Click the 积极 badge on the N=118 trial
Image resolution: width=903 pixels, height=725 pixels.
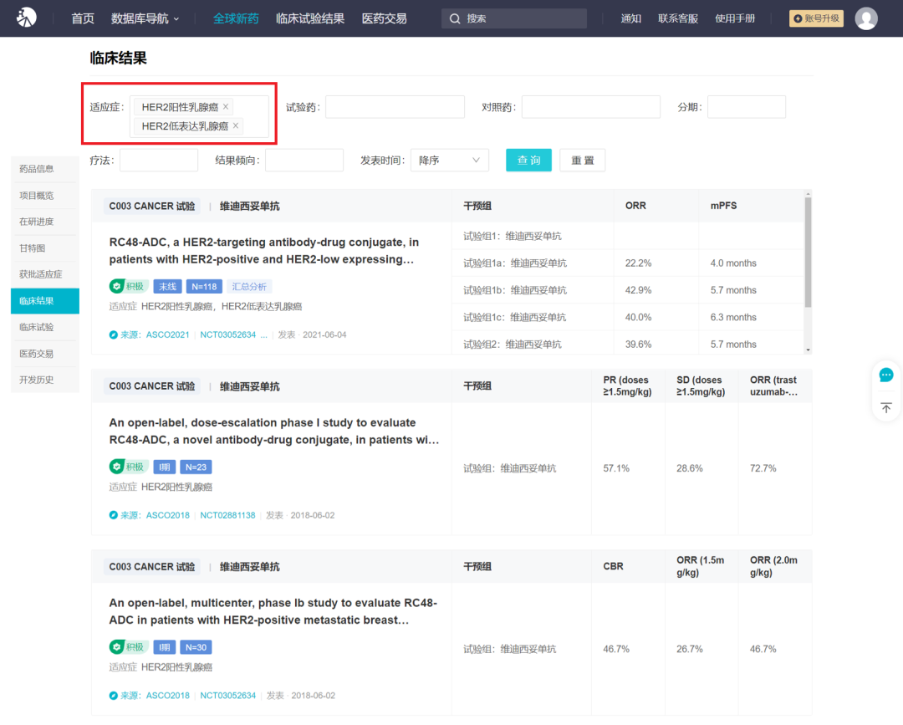pos(128,286)
